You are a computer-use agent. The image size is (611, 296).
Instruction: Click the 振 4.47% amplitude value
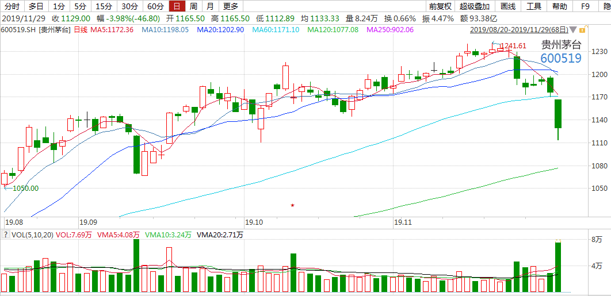pyautogui.click(x=438, y=18)
